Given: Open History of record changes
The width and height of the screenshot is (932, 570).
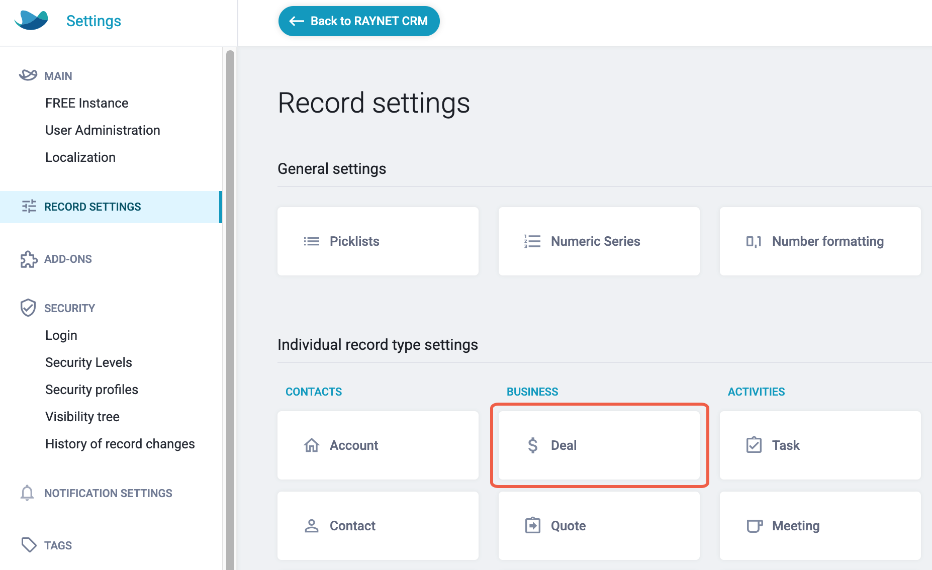Looking at the screenshot, I should tap(120, 444).
